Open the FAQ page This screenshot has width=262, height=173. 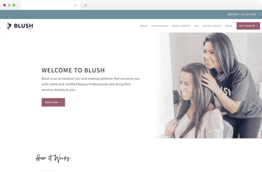pyautogui.click(x=196, y=26)
